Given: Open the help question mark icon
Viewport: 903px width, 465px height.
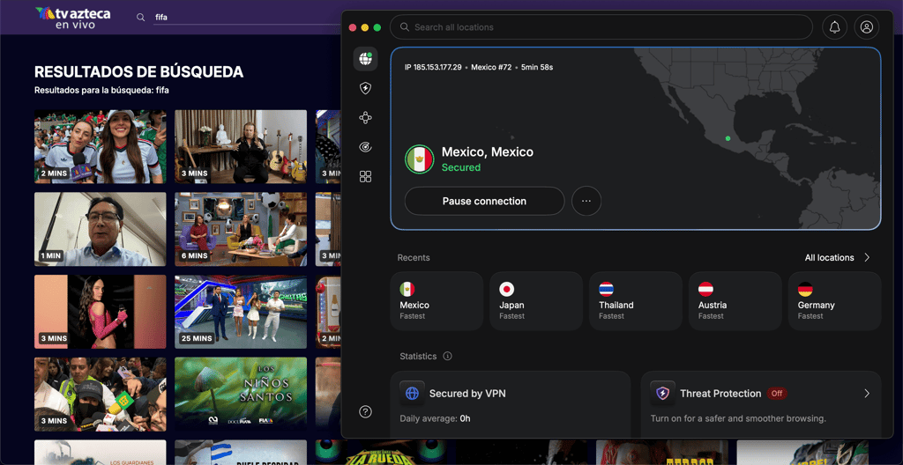Looking at the screenshot, I should [x=365, y=411].
